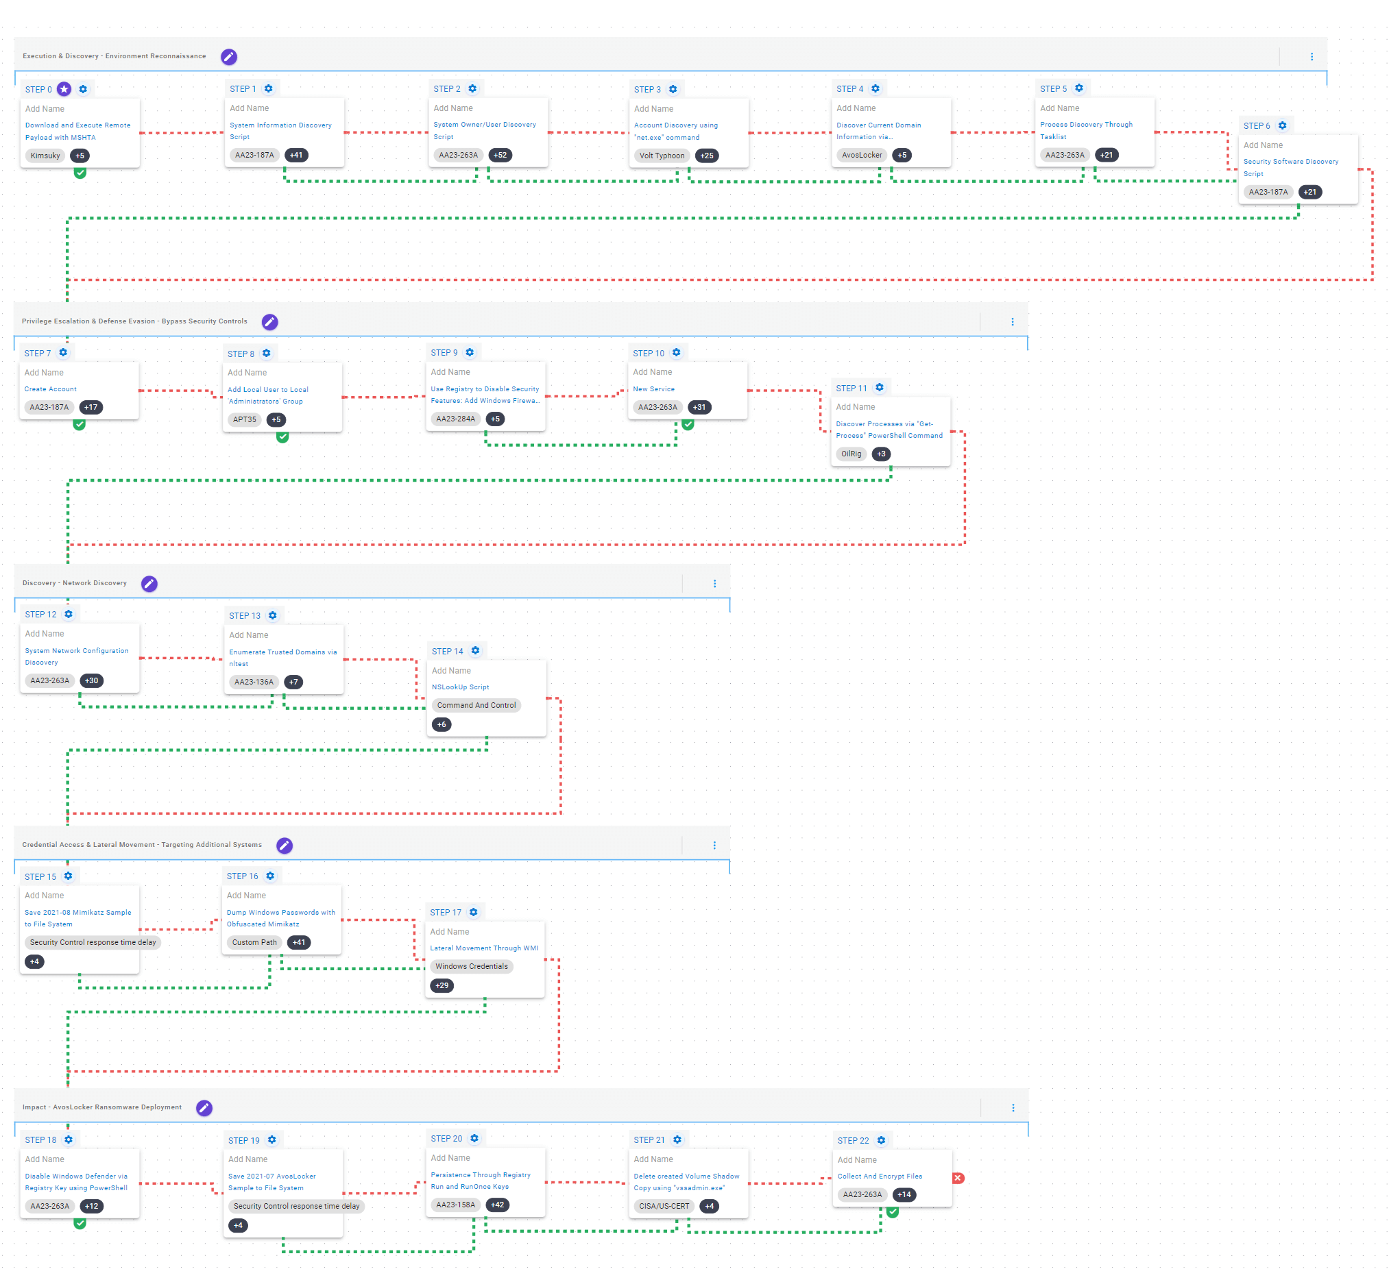The width and height of the screenshot is (1389, 1269).
Task: Open settings gear for STEP 6
Action: pyautogui.click(x=1282, y=125)
